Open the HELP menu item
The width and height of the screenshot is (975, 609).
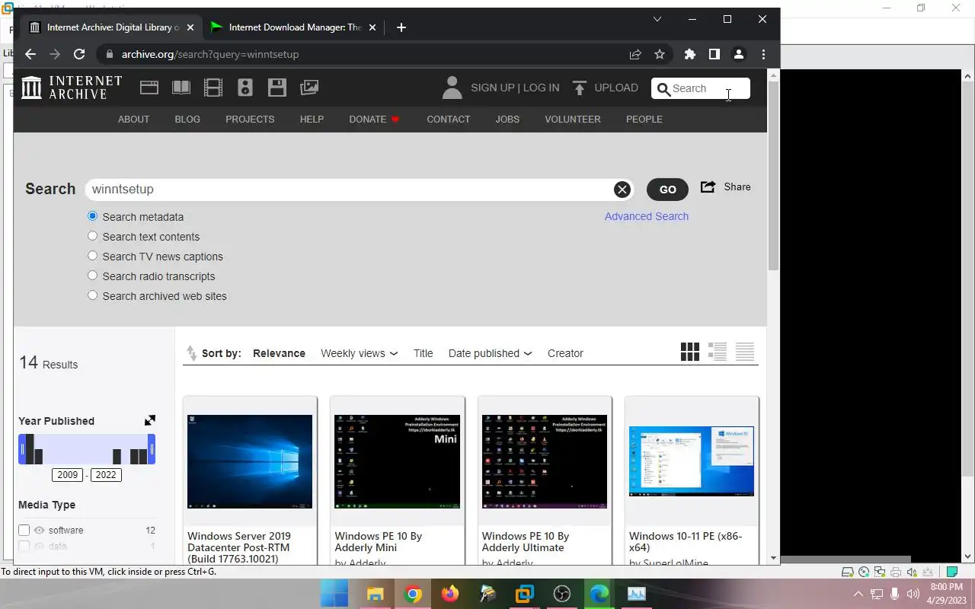(x=312, y=119)
